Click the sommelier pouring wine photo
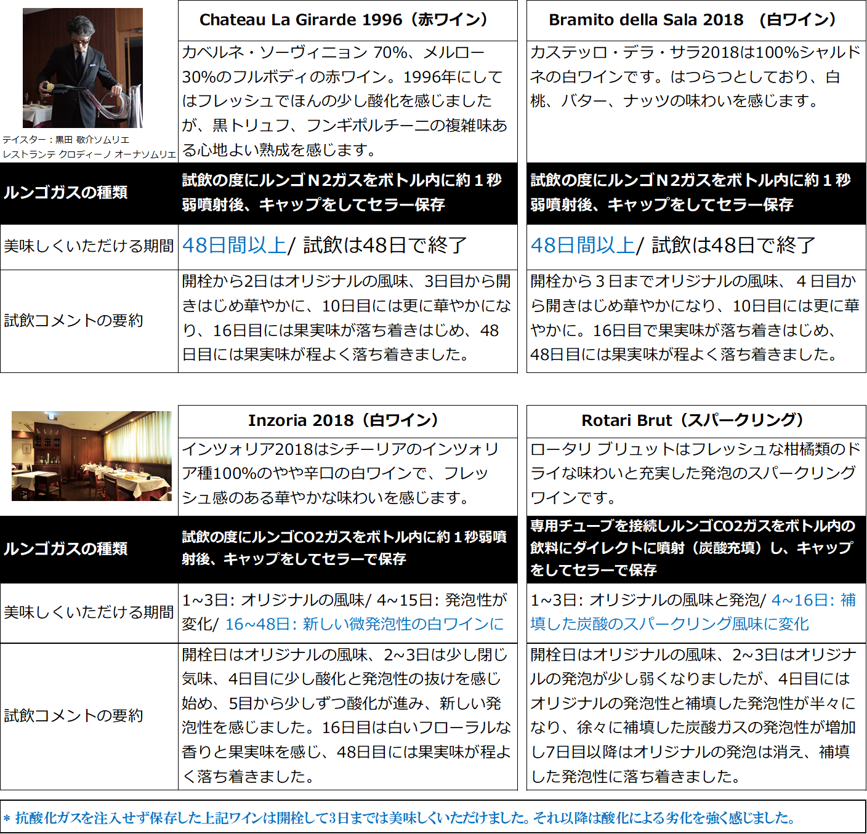 point(83,68)
